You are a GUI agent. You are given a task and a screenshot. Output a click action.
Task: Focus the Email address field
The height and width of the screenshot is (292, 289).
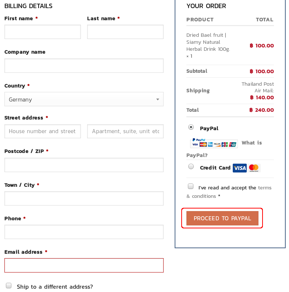coord(84,266)
